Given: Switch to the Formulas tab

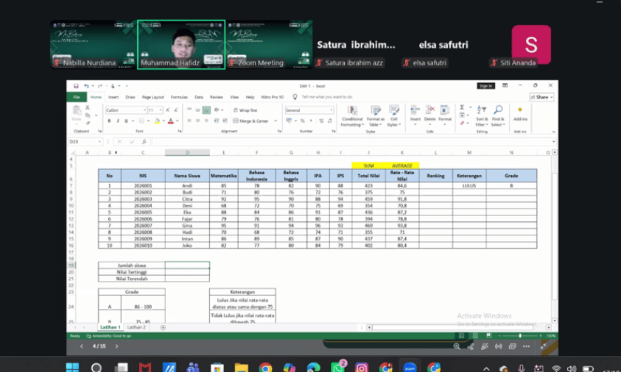Looking at the screenshot, I should [179, 97].
